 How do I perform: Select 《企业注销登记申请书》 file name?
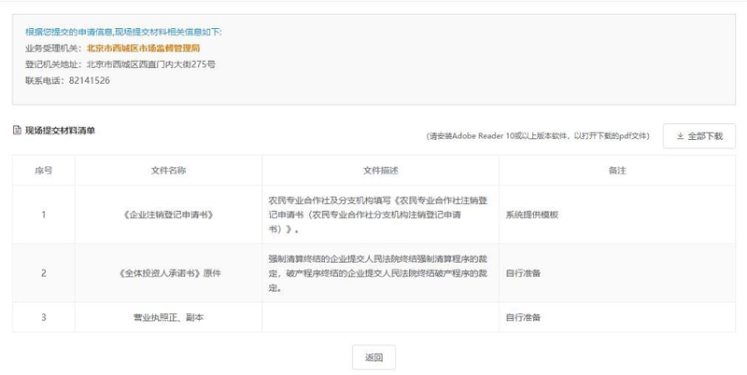point(168,214)
